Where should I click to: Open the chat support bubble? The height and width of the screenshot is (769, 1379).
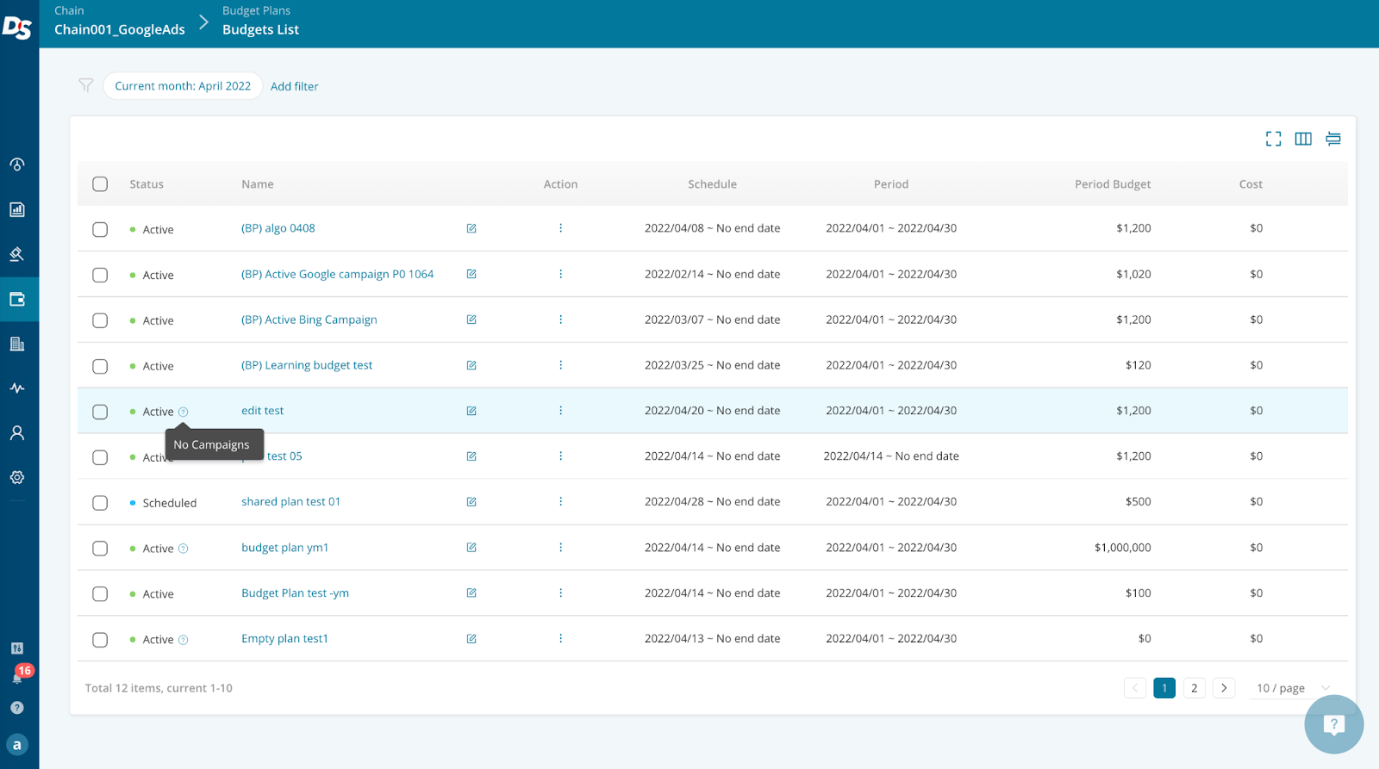coord(1333,724)
